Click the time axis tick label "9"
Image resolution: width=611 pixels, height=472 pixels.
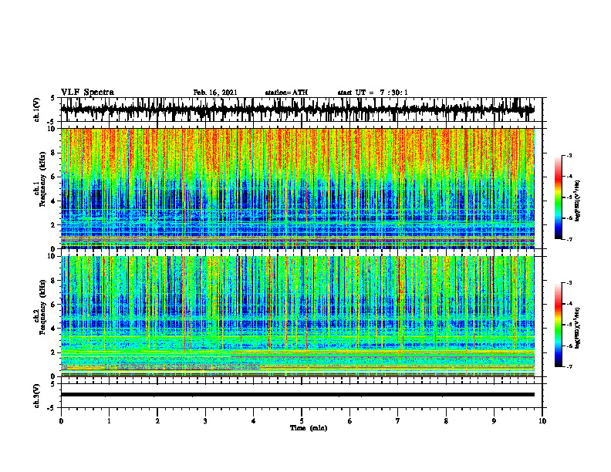point(494,421)
